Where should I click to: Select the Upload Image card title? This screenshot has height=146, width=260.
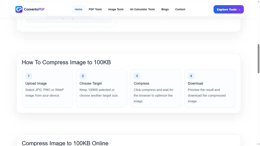coord(36,83)
